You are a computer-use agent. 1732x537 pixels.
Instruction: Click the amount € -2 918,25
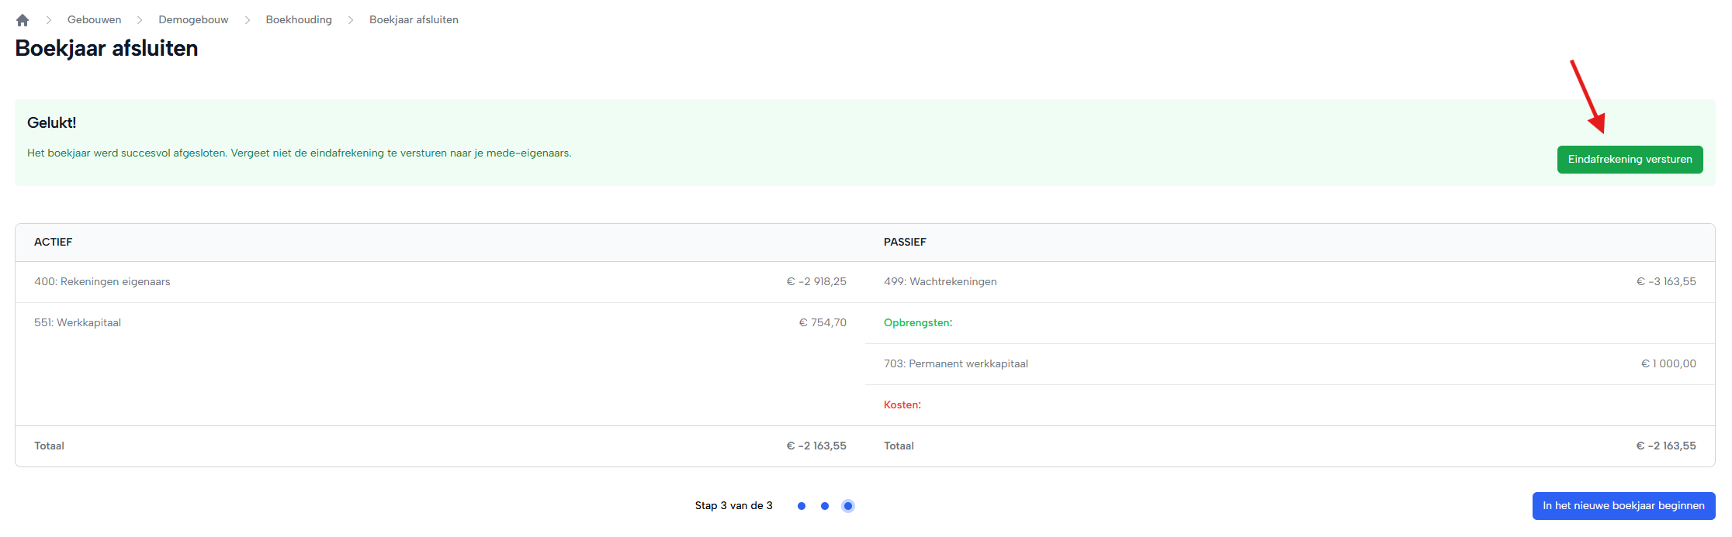pyautogui.click(x=816, y=282)
